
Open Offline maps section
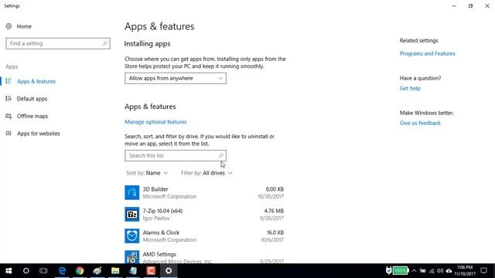pos(32,116)
